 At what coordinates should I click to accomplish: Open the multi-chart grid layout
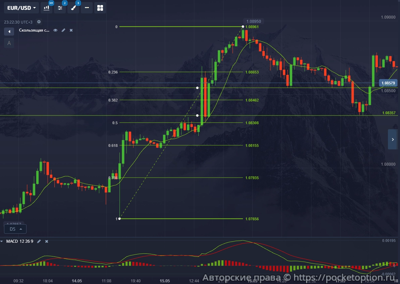pos(100,8)
